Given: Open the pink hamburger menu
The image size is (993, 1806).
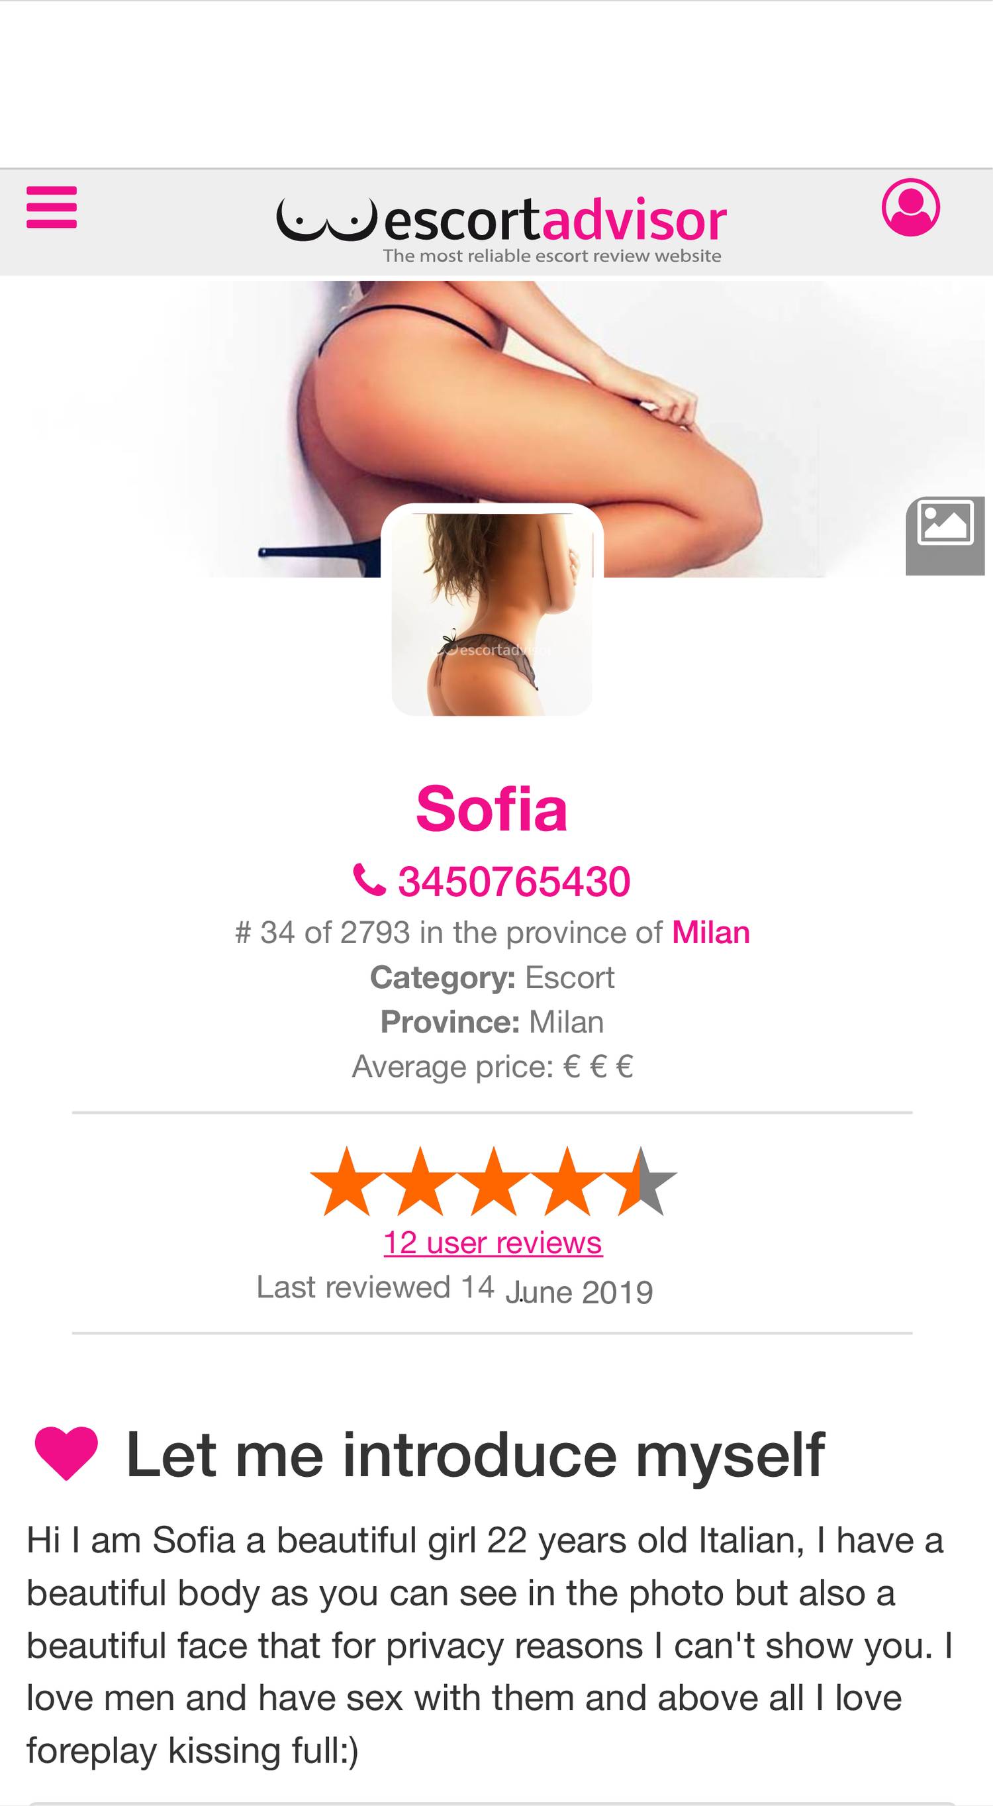Looking at the screenshot, I should pos(51,207).
